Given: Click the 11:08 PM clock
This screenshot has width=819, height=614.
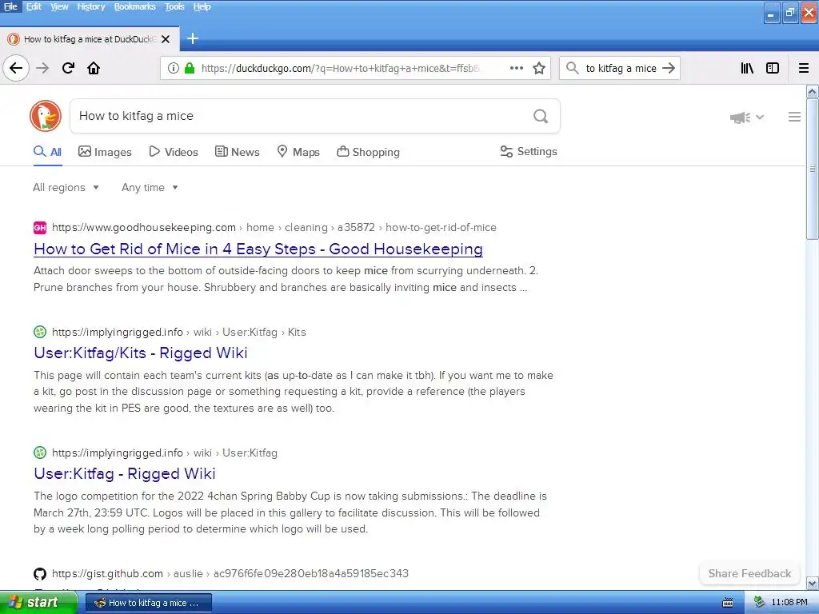Looking at the screenshot, I should point(789,603).
